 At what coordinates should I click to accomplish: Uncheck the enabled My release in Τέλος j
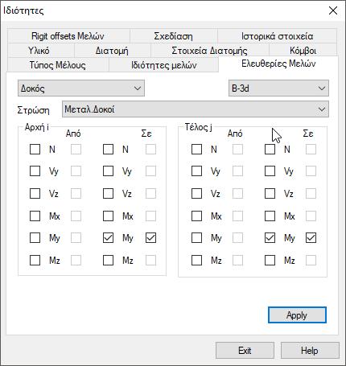click(270, 238)
